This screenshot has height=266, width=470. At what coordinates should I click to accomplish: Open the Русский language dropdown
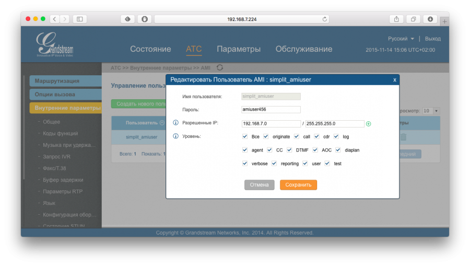(x=401, y=39)
